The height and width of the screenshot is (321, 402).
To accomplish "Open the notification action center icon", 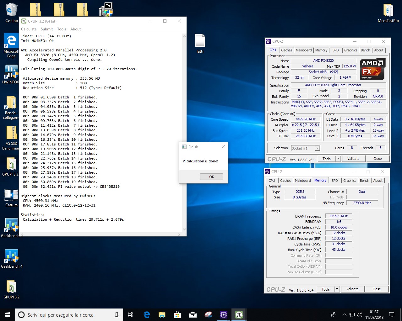I will point(392,315).
